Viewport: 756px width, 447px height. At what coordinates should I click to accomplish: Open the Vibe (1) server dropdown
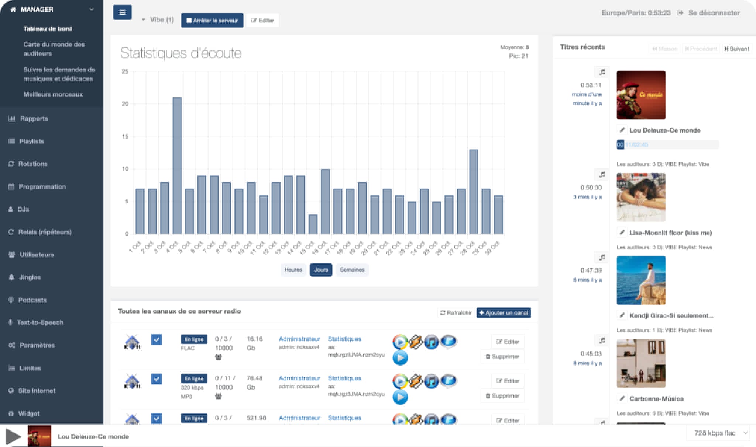point(158,20)
